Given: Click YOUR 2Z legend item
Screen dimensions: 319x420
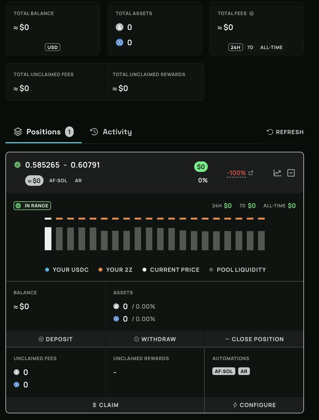Looking at the screenshot, I should pyautogui.click(x=116, y=270).
